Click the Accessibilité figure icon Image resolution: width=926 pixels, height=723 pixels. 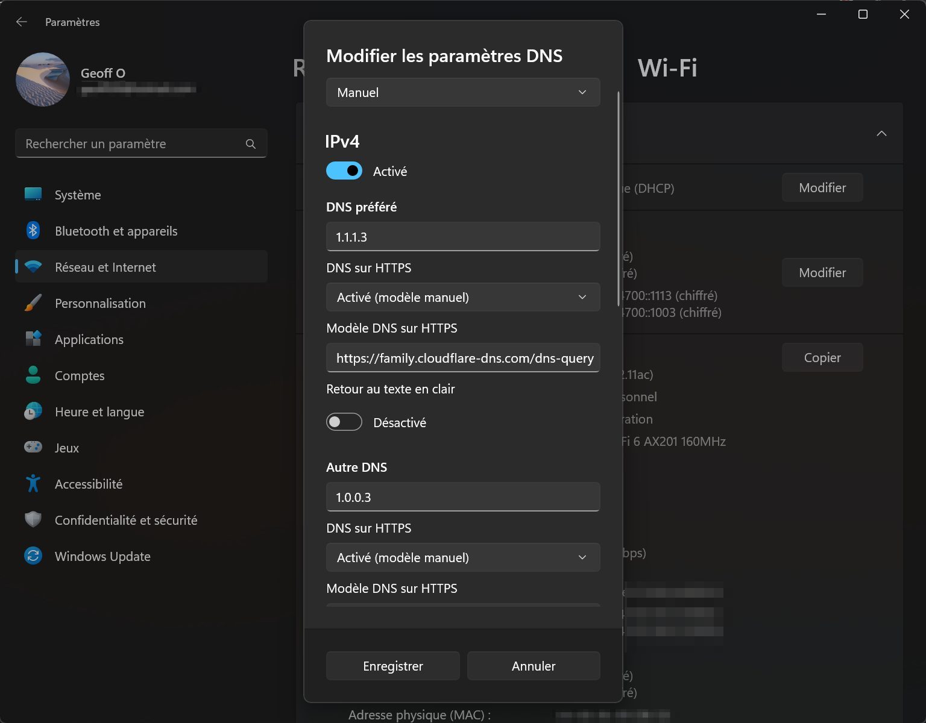pos(33,483)
